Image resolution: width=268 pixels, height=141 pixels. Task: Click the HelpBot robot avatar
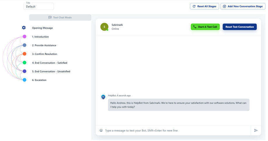[x=103, y=97]
